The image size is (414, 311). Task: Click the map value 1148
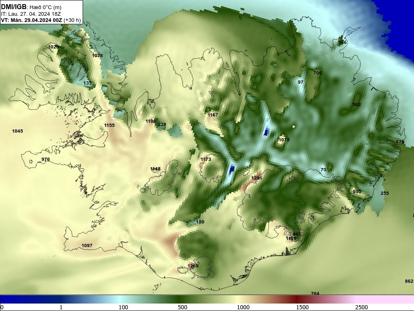155,169
